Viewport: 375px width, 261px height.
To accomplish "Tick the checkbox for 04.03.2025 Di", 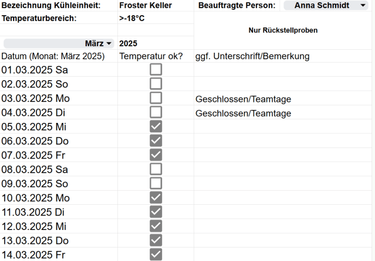I will (x=156, y=112).
